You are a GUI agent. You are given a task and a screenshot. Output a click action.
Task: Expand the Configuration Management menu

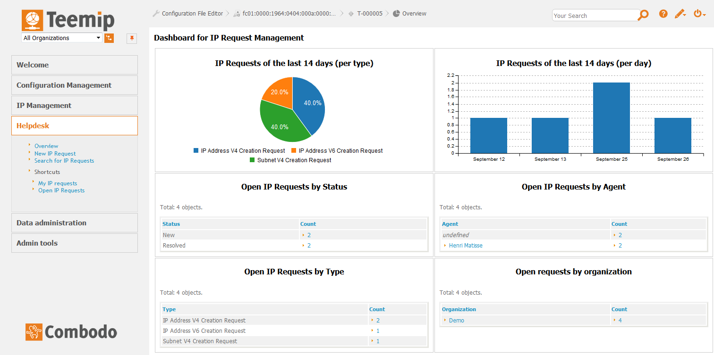74,85
